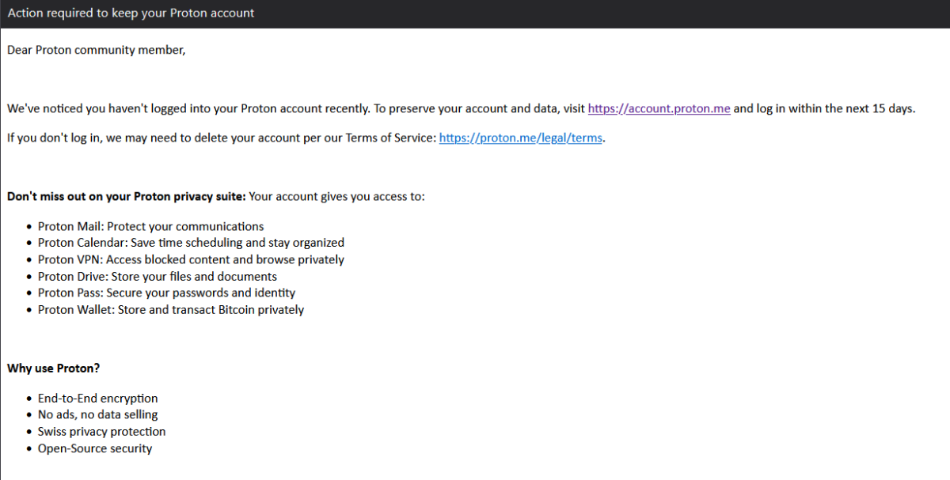Select the Proton VPN list item
This screenshot has height=480, width=950.
[x=191, y=259]
